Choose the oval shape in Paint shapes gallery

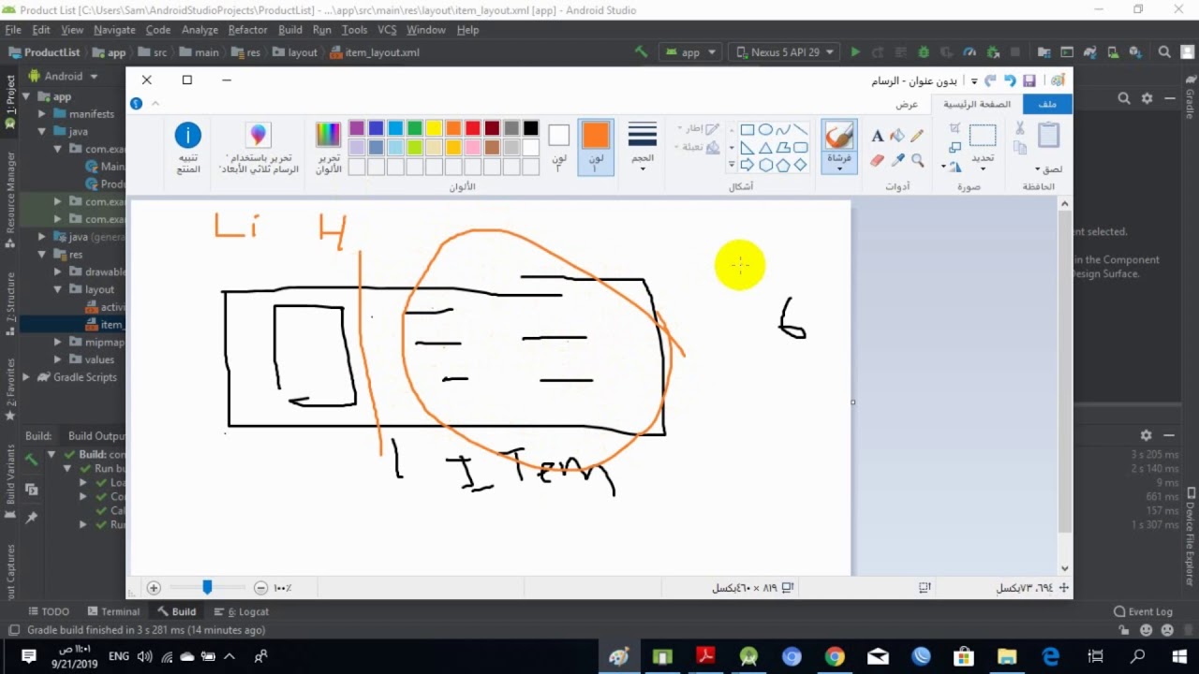point(764,130)
